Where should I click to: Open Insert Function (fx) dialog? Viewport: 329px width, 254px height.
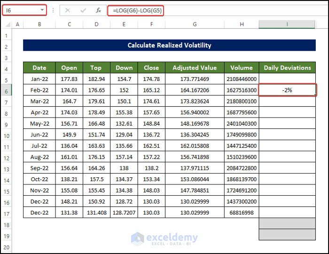98,10
